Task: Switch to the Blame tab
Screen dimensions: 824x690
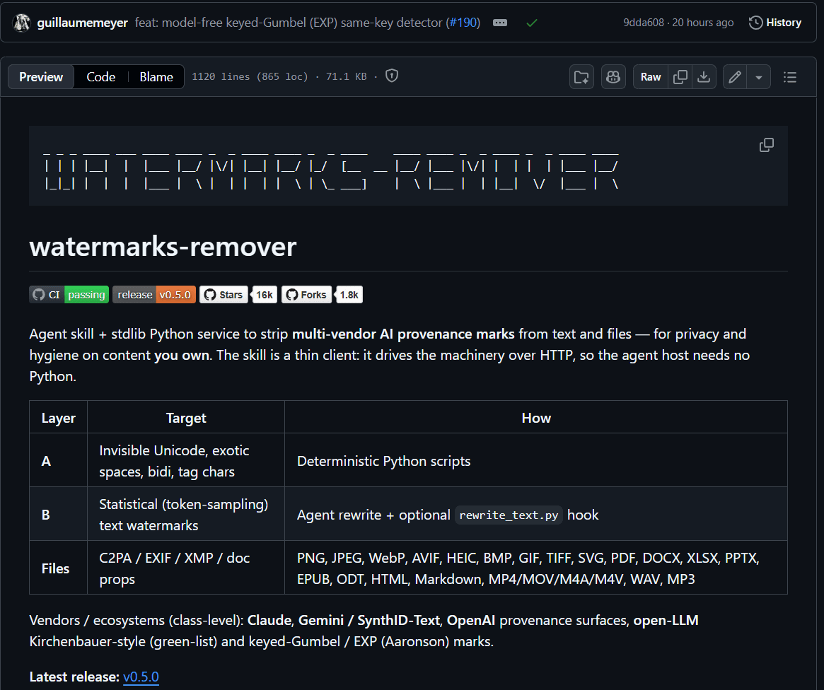Action: pyautogui.click(x=156, y=76)
